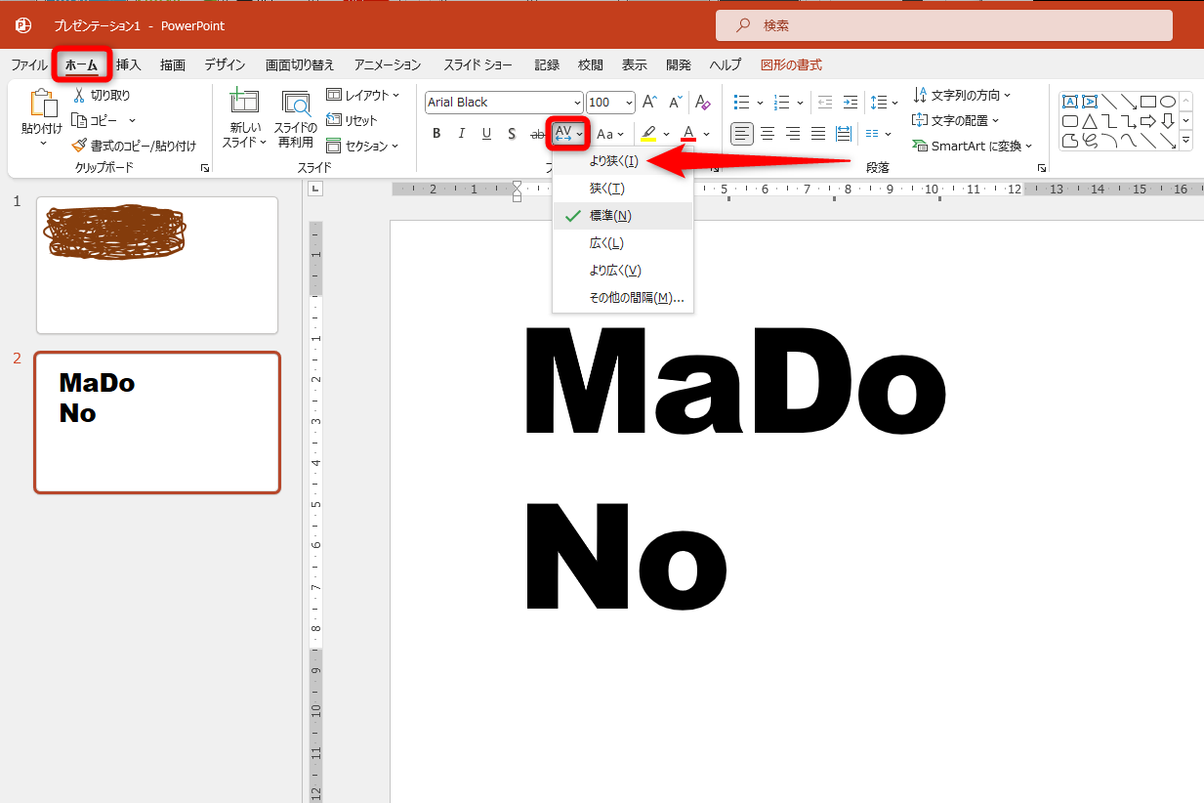Enable Align Right paragraph alignment
The image size is (1204, 803).
[793, 134]
